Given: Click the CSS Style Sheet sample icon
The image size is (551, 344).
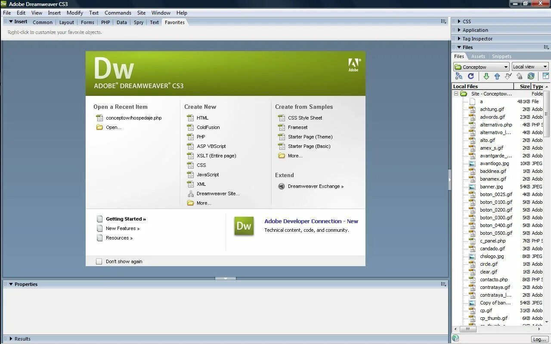Looking at the screenshot, I should click(282, 118).
